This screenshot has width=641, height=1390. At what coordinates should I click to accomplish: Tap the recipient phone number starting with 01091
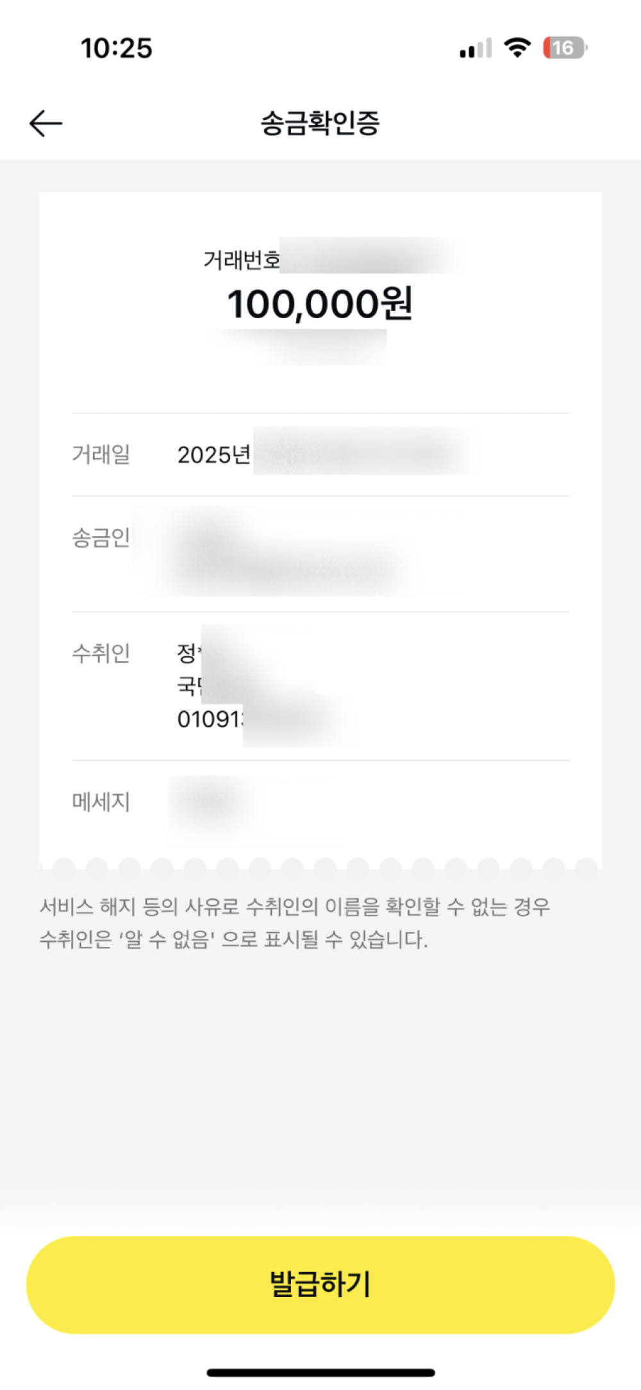(210, 719)
